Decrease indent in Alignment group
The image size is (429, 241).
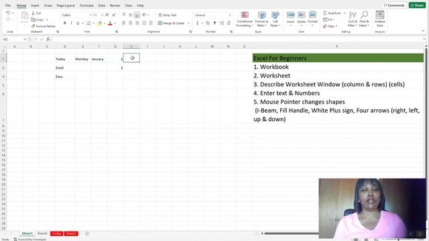144,23
